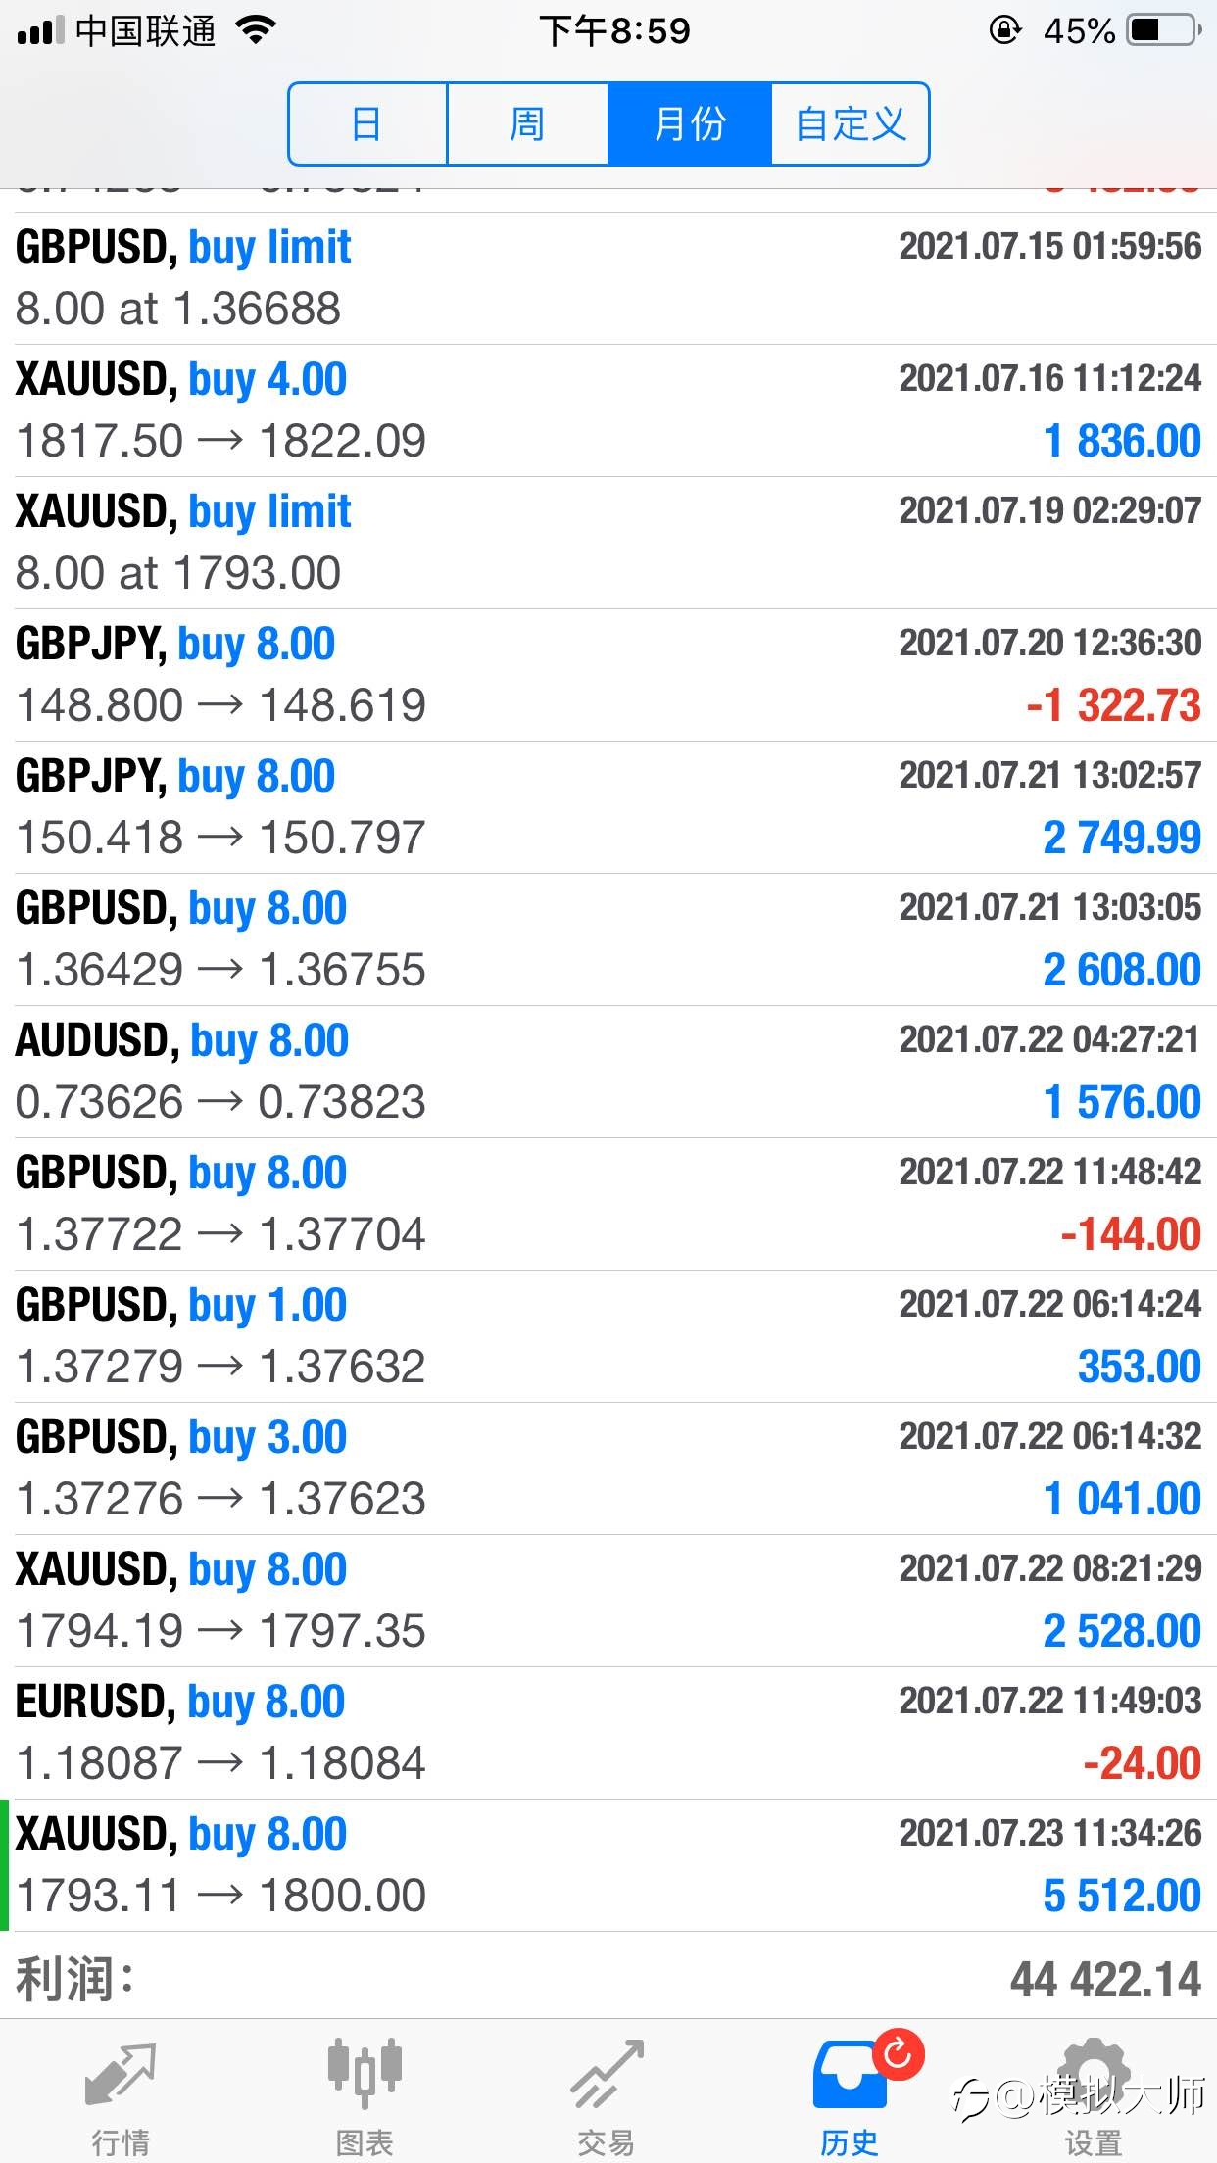Select the 月份 month filter
1217x2163 pixels.
coord(690,124)
